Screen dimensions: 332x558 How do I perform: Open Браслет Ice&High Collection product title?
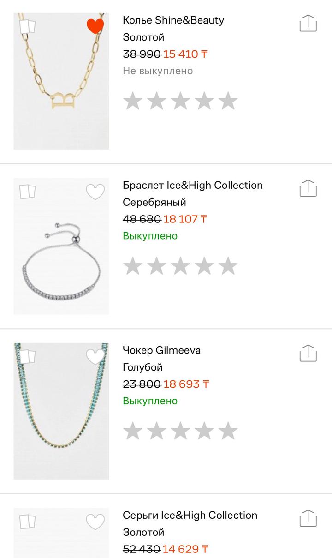[193, 186]
